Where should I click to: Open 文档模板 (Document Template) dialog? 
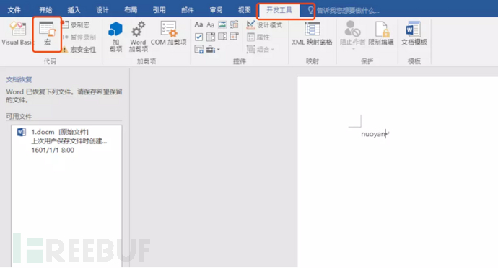tap(414, 33)
